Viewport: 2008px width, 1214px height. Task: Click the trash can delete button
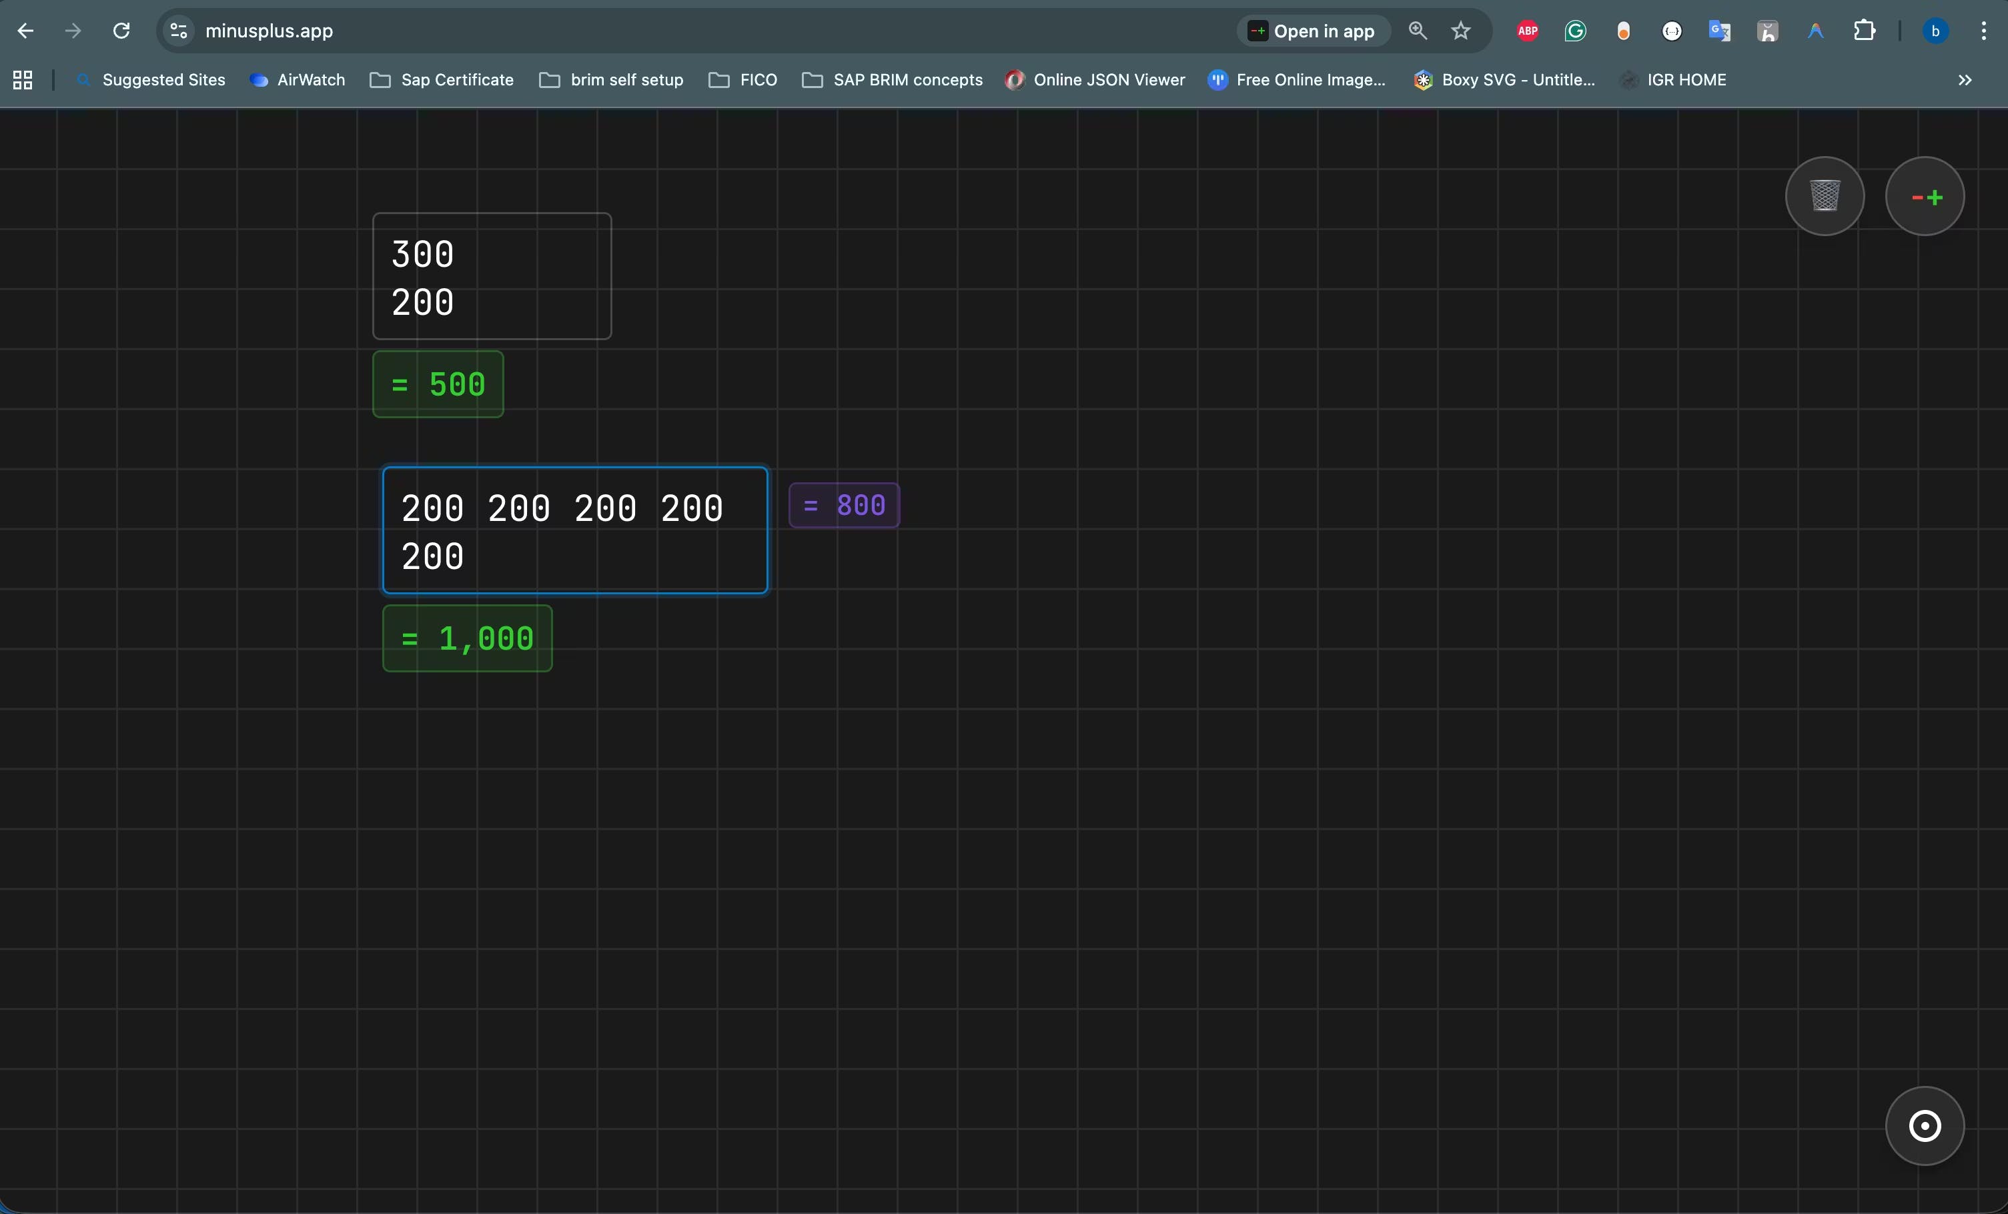(x=1824, y=196)
